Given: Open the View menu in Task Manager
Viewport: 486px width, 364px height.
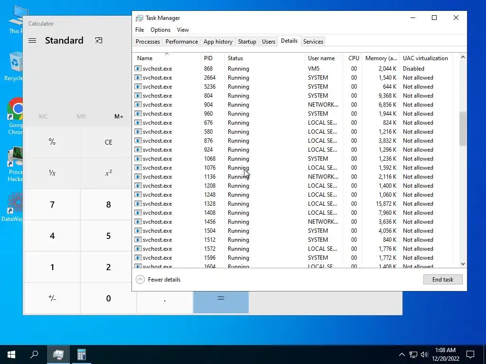Looking at the screenshot, I should 183,30.
